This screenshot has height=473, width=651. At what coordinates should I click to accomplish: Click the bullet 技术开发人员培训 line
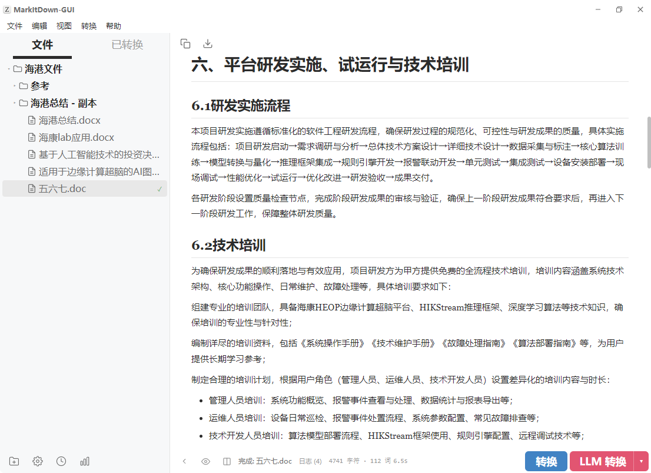coord(397,435)
